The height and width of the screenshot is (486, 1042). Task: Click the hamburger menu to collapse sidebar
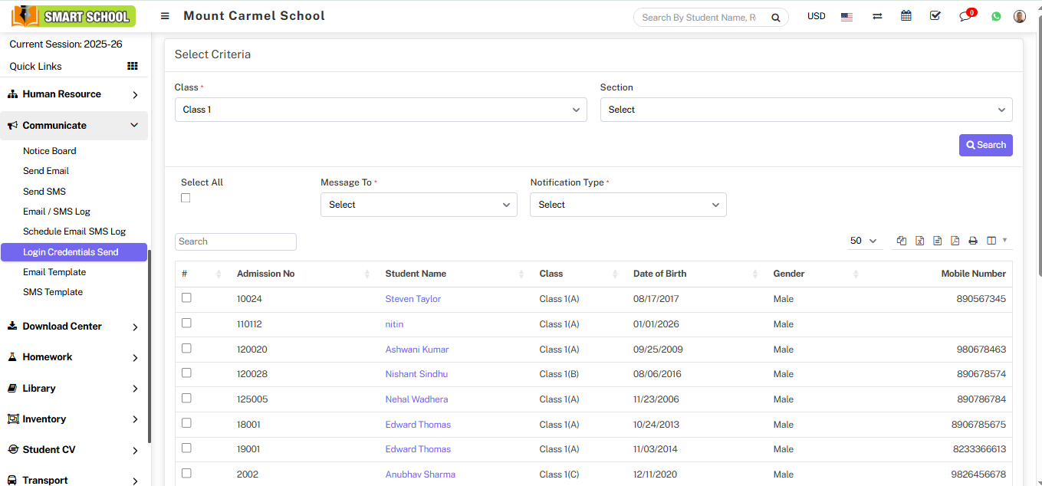(165, 16)
